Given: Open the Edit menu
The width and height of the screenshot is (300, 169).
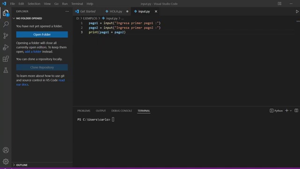Looking at the screenshot, I should tap(21, 4).
